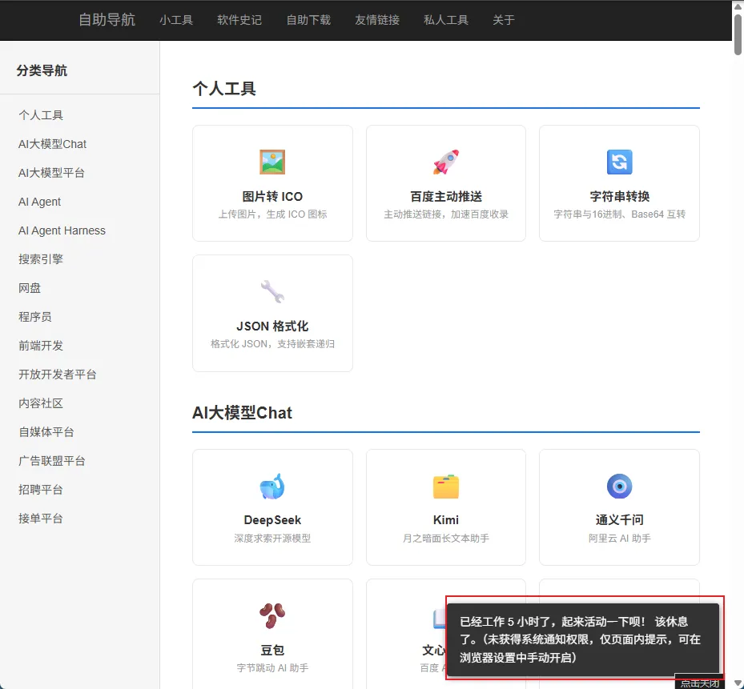The image size is (744, 689).
Task: Go to 网盘 sidebar category
Action: point(30,288)
